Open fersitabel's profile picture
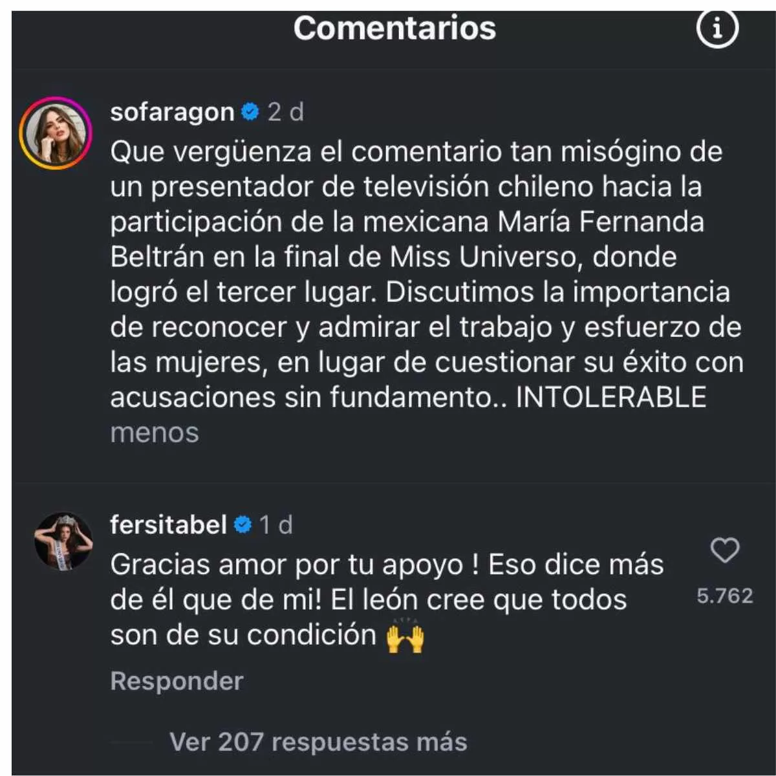Screen dimensions: 776x776 coord(63,541)
